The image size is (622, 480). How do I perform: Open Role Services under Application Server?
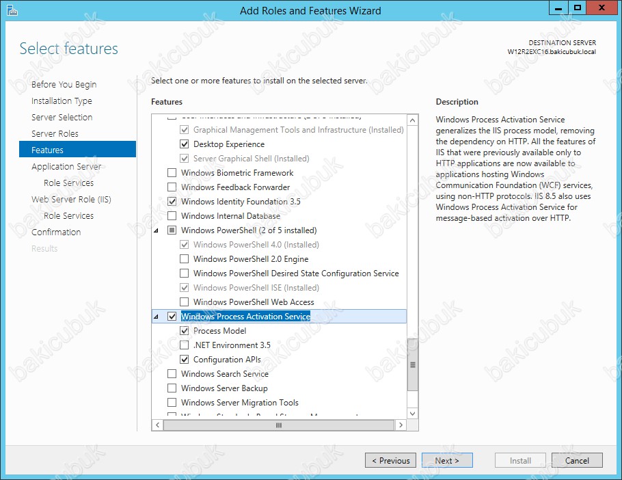pos(68,183)
